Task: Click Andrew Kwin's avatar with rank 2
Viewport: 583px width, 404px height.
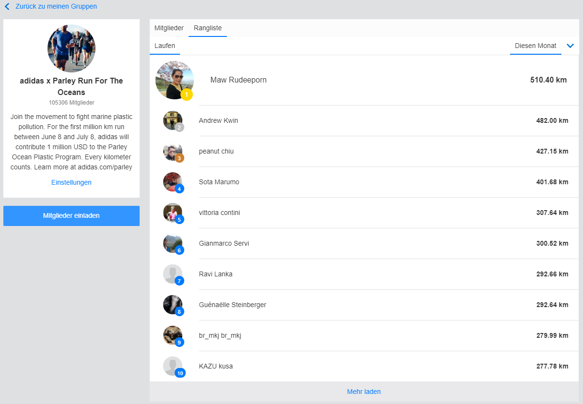Action: (172, 120)
